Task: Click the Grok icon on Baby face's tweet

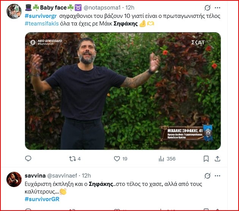Action: click(x=208, y=8)
